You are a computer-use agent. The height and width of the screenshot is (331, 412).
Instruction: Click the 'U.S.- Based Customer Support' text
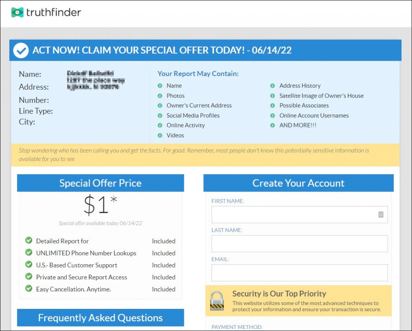[77, 265]
